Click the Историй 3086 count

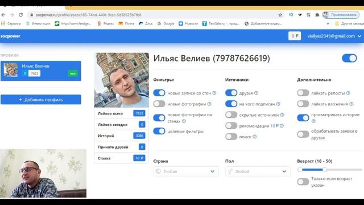139,136
